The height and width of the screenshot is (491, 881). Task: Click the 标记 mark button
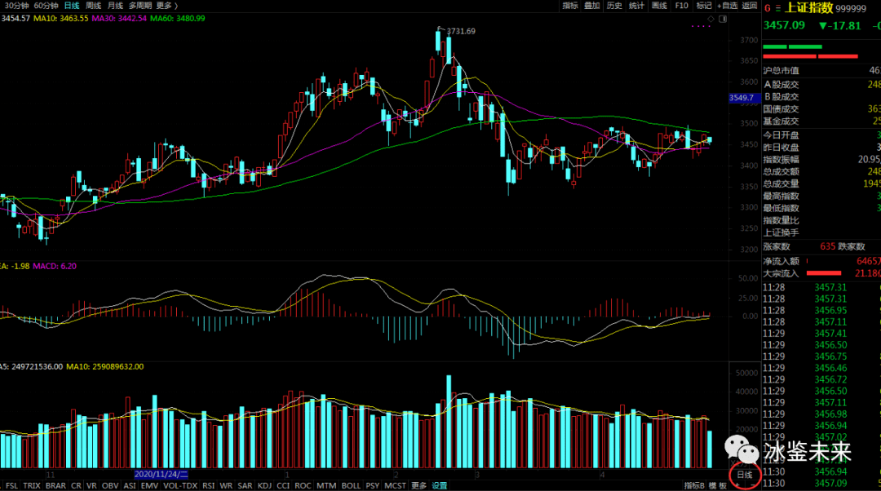point(703,6)
